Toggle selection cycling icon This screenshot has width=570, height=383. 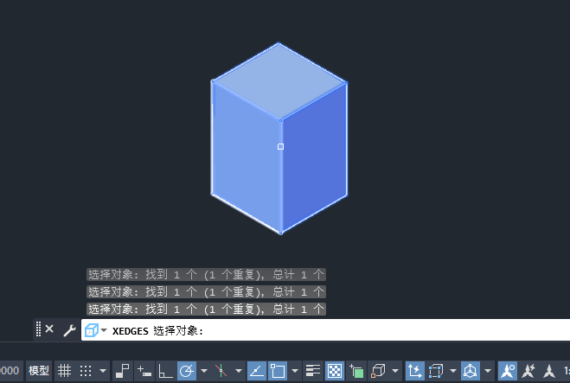(x=356, y=371)
